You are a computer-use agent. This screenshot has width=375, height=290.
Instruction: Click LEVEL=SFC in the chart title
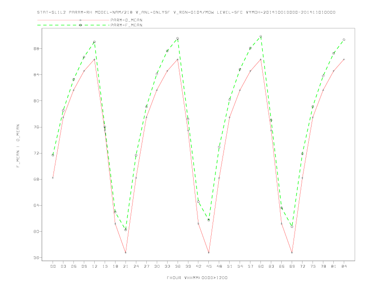tap(230, 12)
